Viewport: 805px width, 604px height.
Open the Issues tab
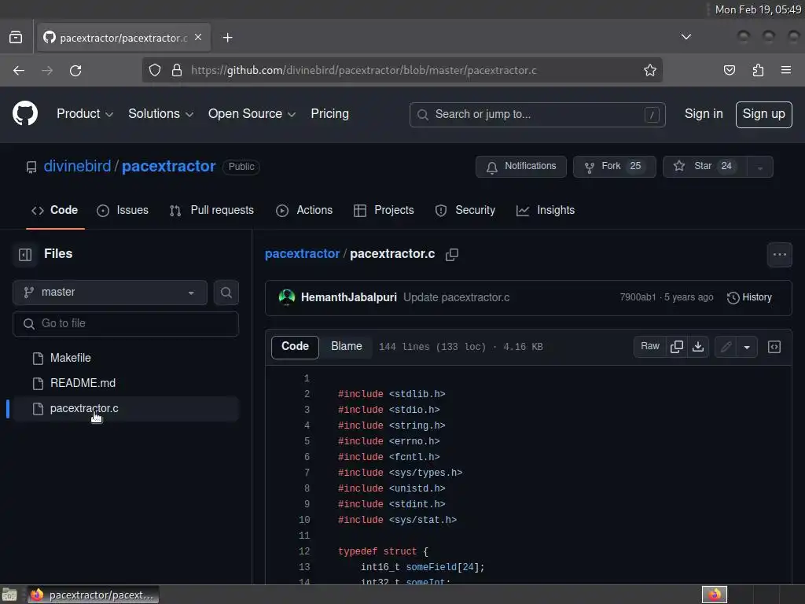tap(123, 211)
